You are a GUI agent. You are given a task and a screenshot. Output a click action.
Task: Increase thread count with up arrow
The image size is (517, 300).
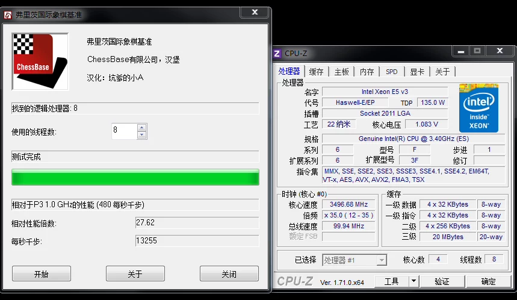tap(142, 127)
